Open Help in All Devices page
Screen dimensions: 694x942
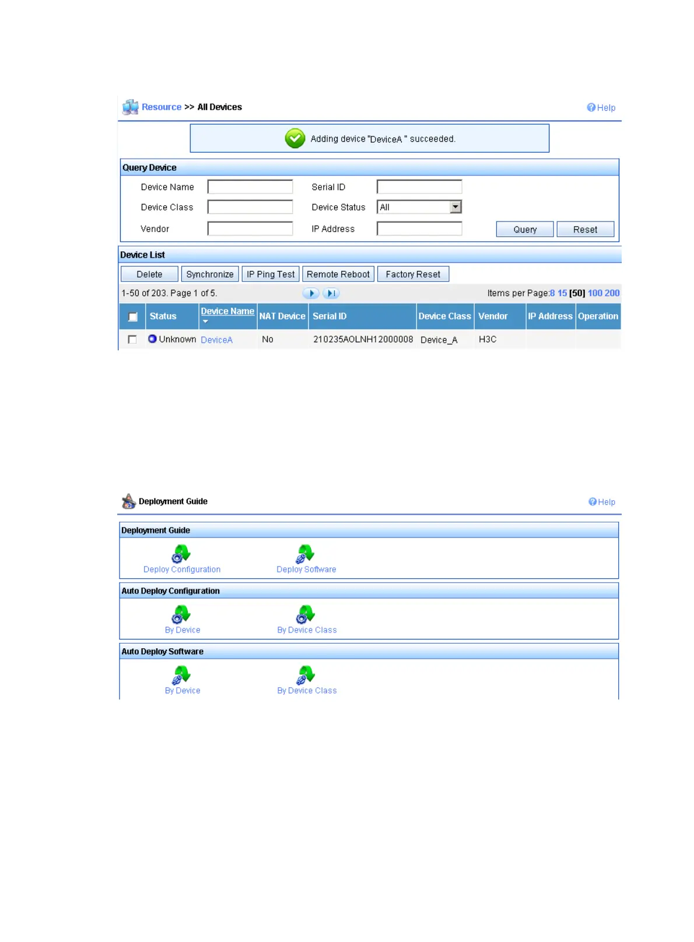[601, 108]
